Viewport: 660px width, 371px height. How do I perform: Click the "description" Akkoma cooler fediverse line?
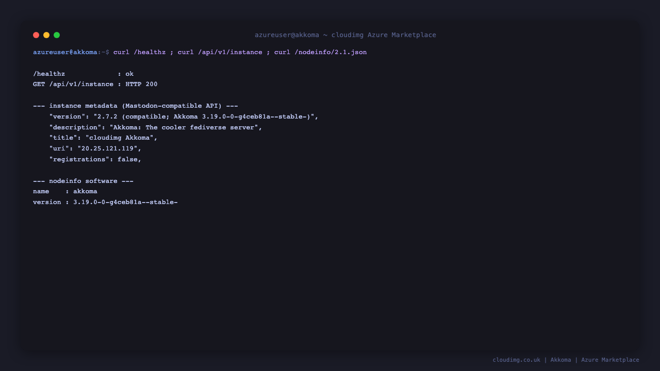[156, 127]
